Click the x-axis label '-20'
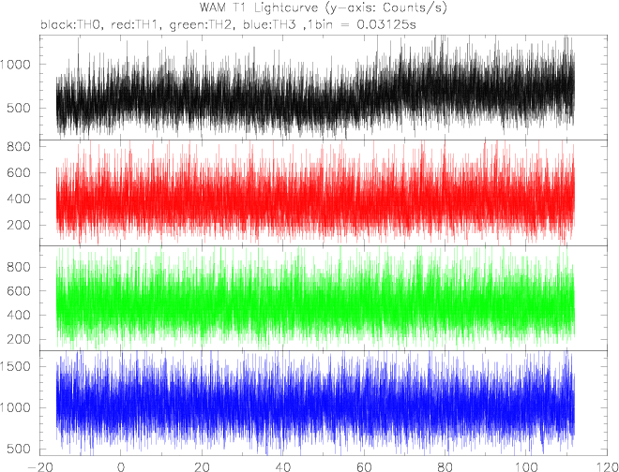This screenshot has width=619, height=472. pyautogui.click(x=39, y=465)
